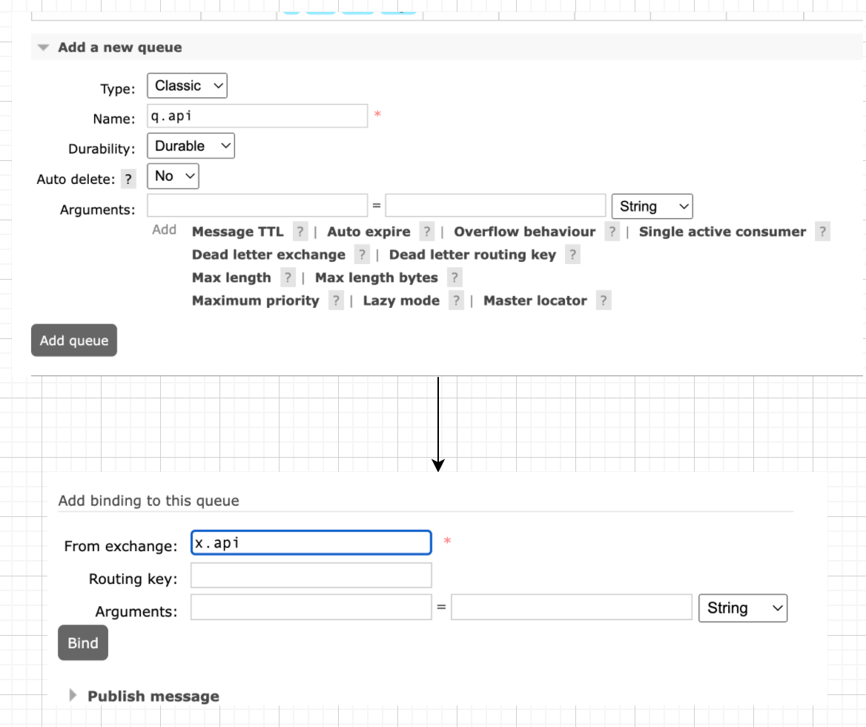The image size is (866, 727).
Task: Open the Auto delete dropdown
Action: [173, 176]
